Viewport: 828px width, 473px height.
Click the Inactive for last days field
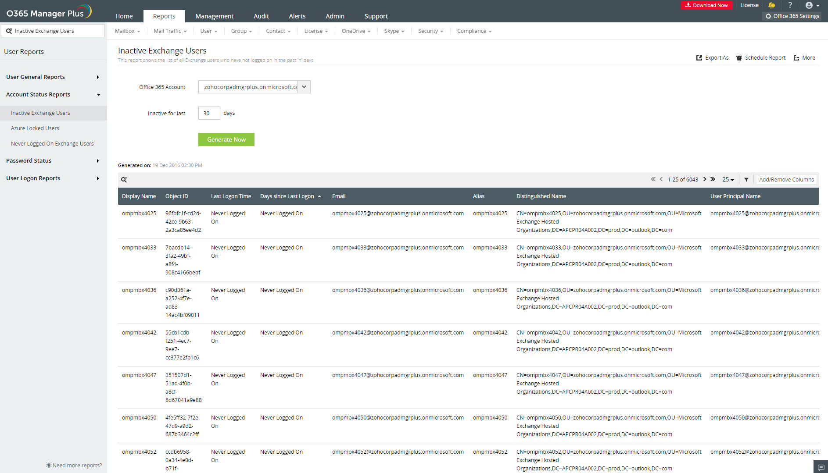[x=209, y=113]
